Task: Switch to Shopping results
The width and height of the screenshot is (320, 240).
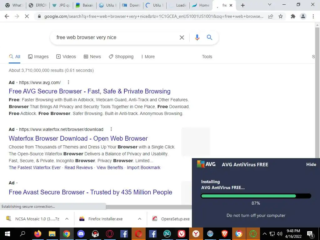Action: pos(121,57)
